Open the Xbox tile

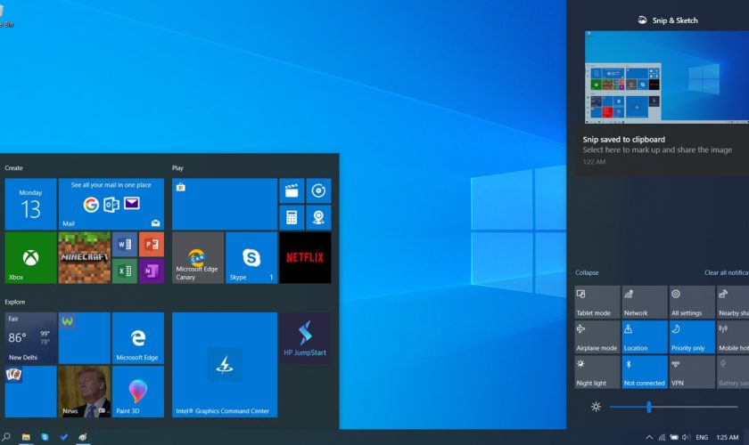[x=30, y=258]
